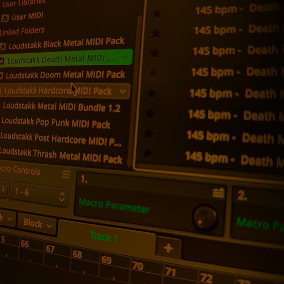Expand the chevron on Loudstakk Hardcore MIDI Pack

point(123,92)
